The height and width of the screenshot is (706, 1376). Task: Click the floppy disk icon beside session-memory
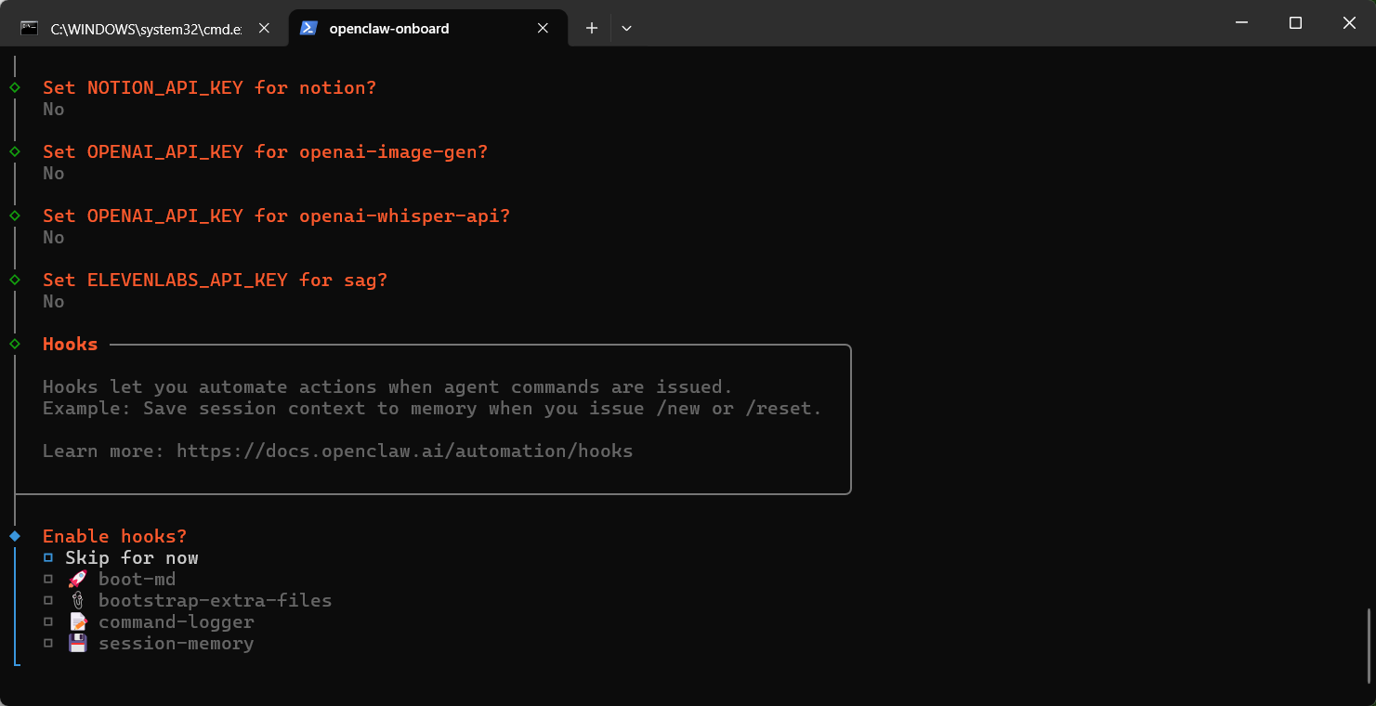coord(77,644)
